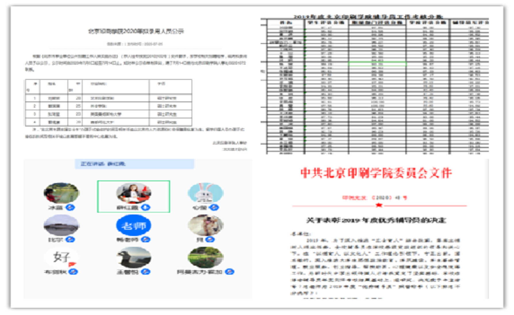Viewport: 514px width, 315px height.
Task: Click the 好 character avatar
Action: [x=62, y=257]
